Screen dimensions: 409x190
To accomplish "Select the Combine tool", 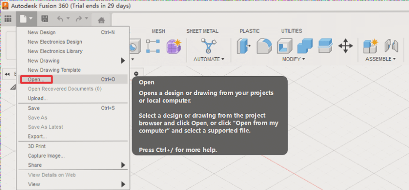I will click(305, 46).
